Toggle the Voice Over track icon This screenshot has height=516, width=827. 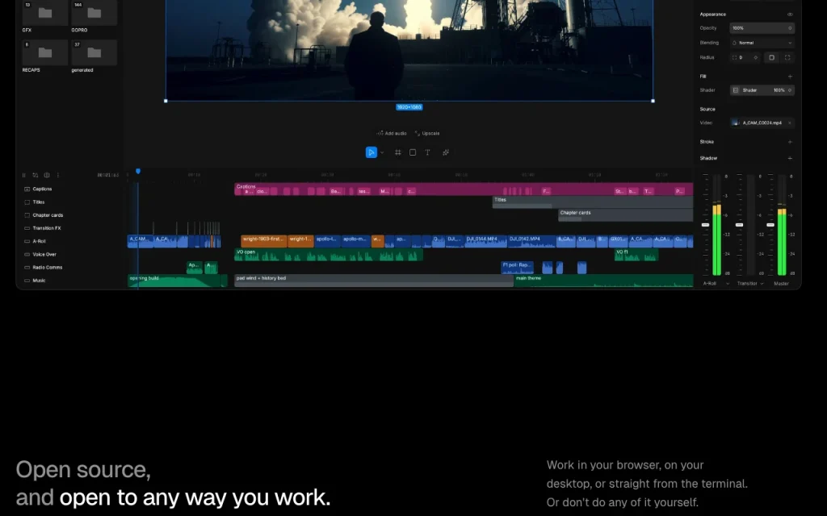coord(27,254)
